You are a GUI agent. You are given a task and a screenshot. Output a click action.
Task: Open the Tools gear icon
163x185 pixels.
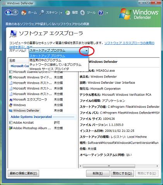82,13
